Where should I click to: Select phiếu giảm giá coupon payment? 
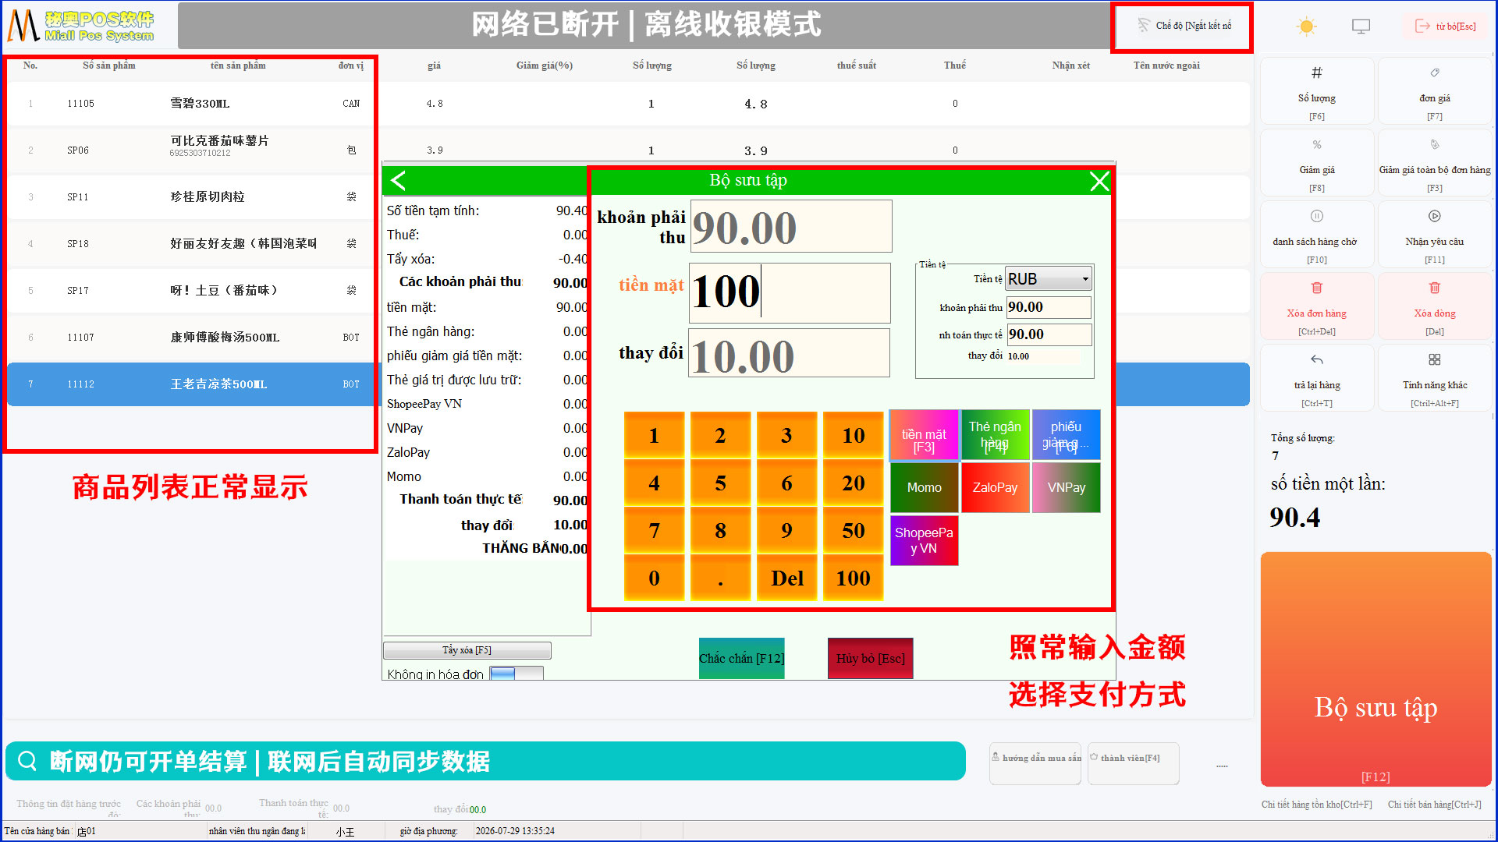click(x=1066, y=435)
